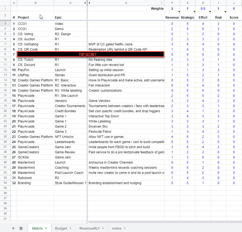Click 'Announce in Creator Channels' cell
Image resolution: width=242 pixels, height=232 pixels.
[126, 162]
